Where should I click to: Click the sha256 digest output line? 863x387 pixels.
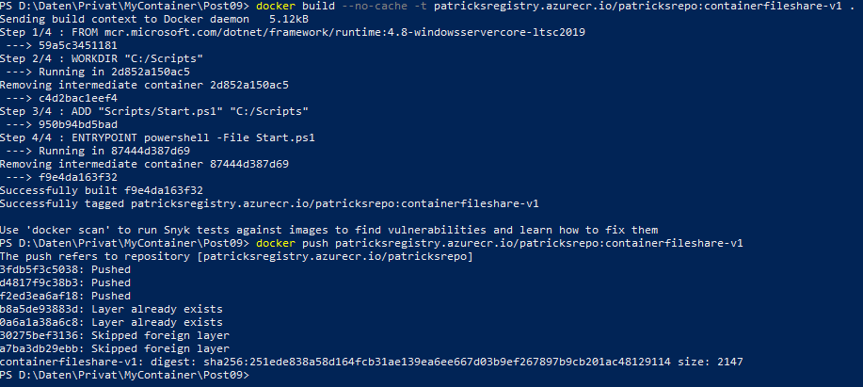coord(372,363)
